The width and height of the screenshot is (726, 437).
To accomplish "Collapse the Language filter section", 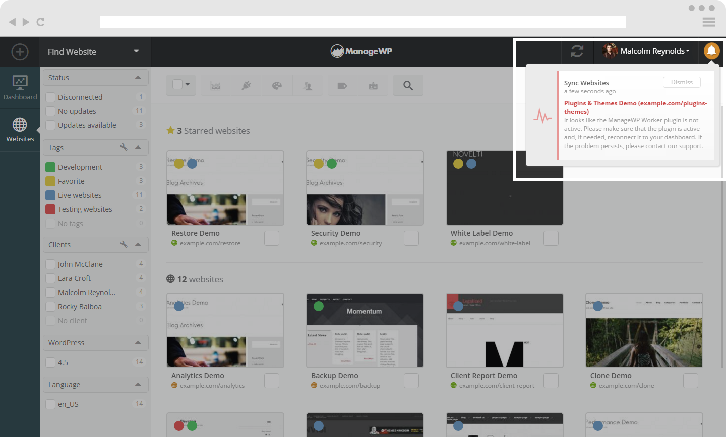I will pyautogui.click(x=138, y=384).
